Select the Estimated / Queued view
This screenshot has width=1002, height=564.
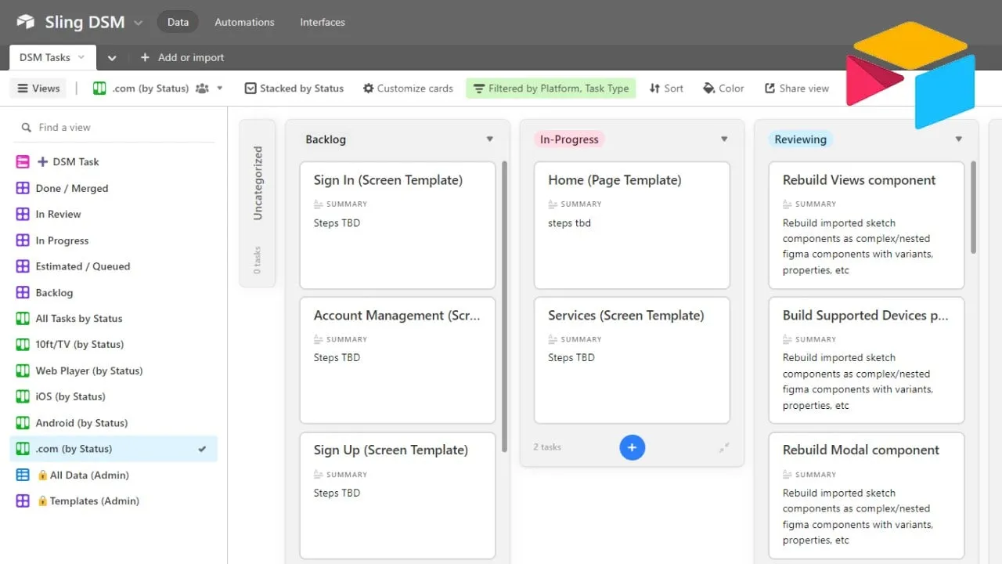pyautogui.click(x=115, y=266)
